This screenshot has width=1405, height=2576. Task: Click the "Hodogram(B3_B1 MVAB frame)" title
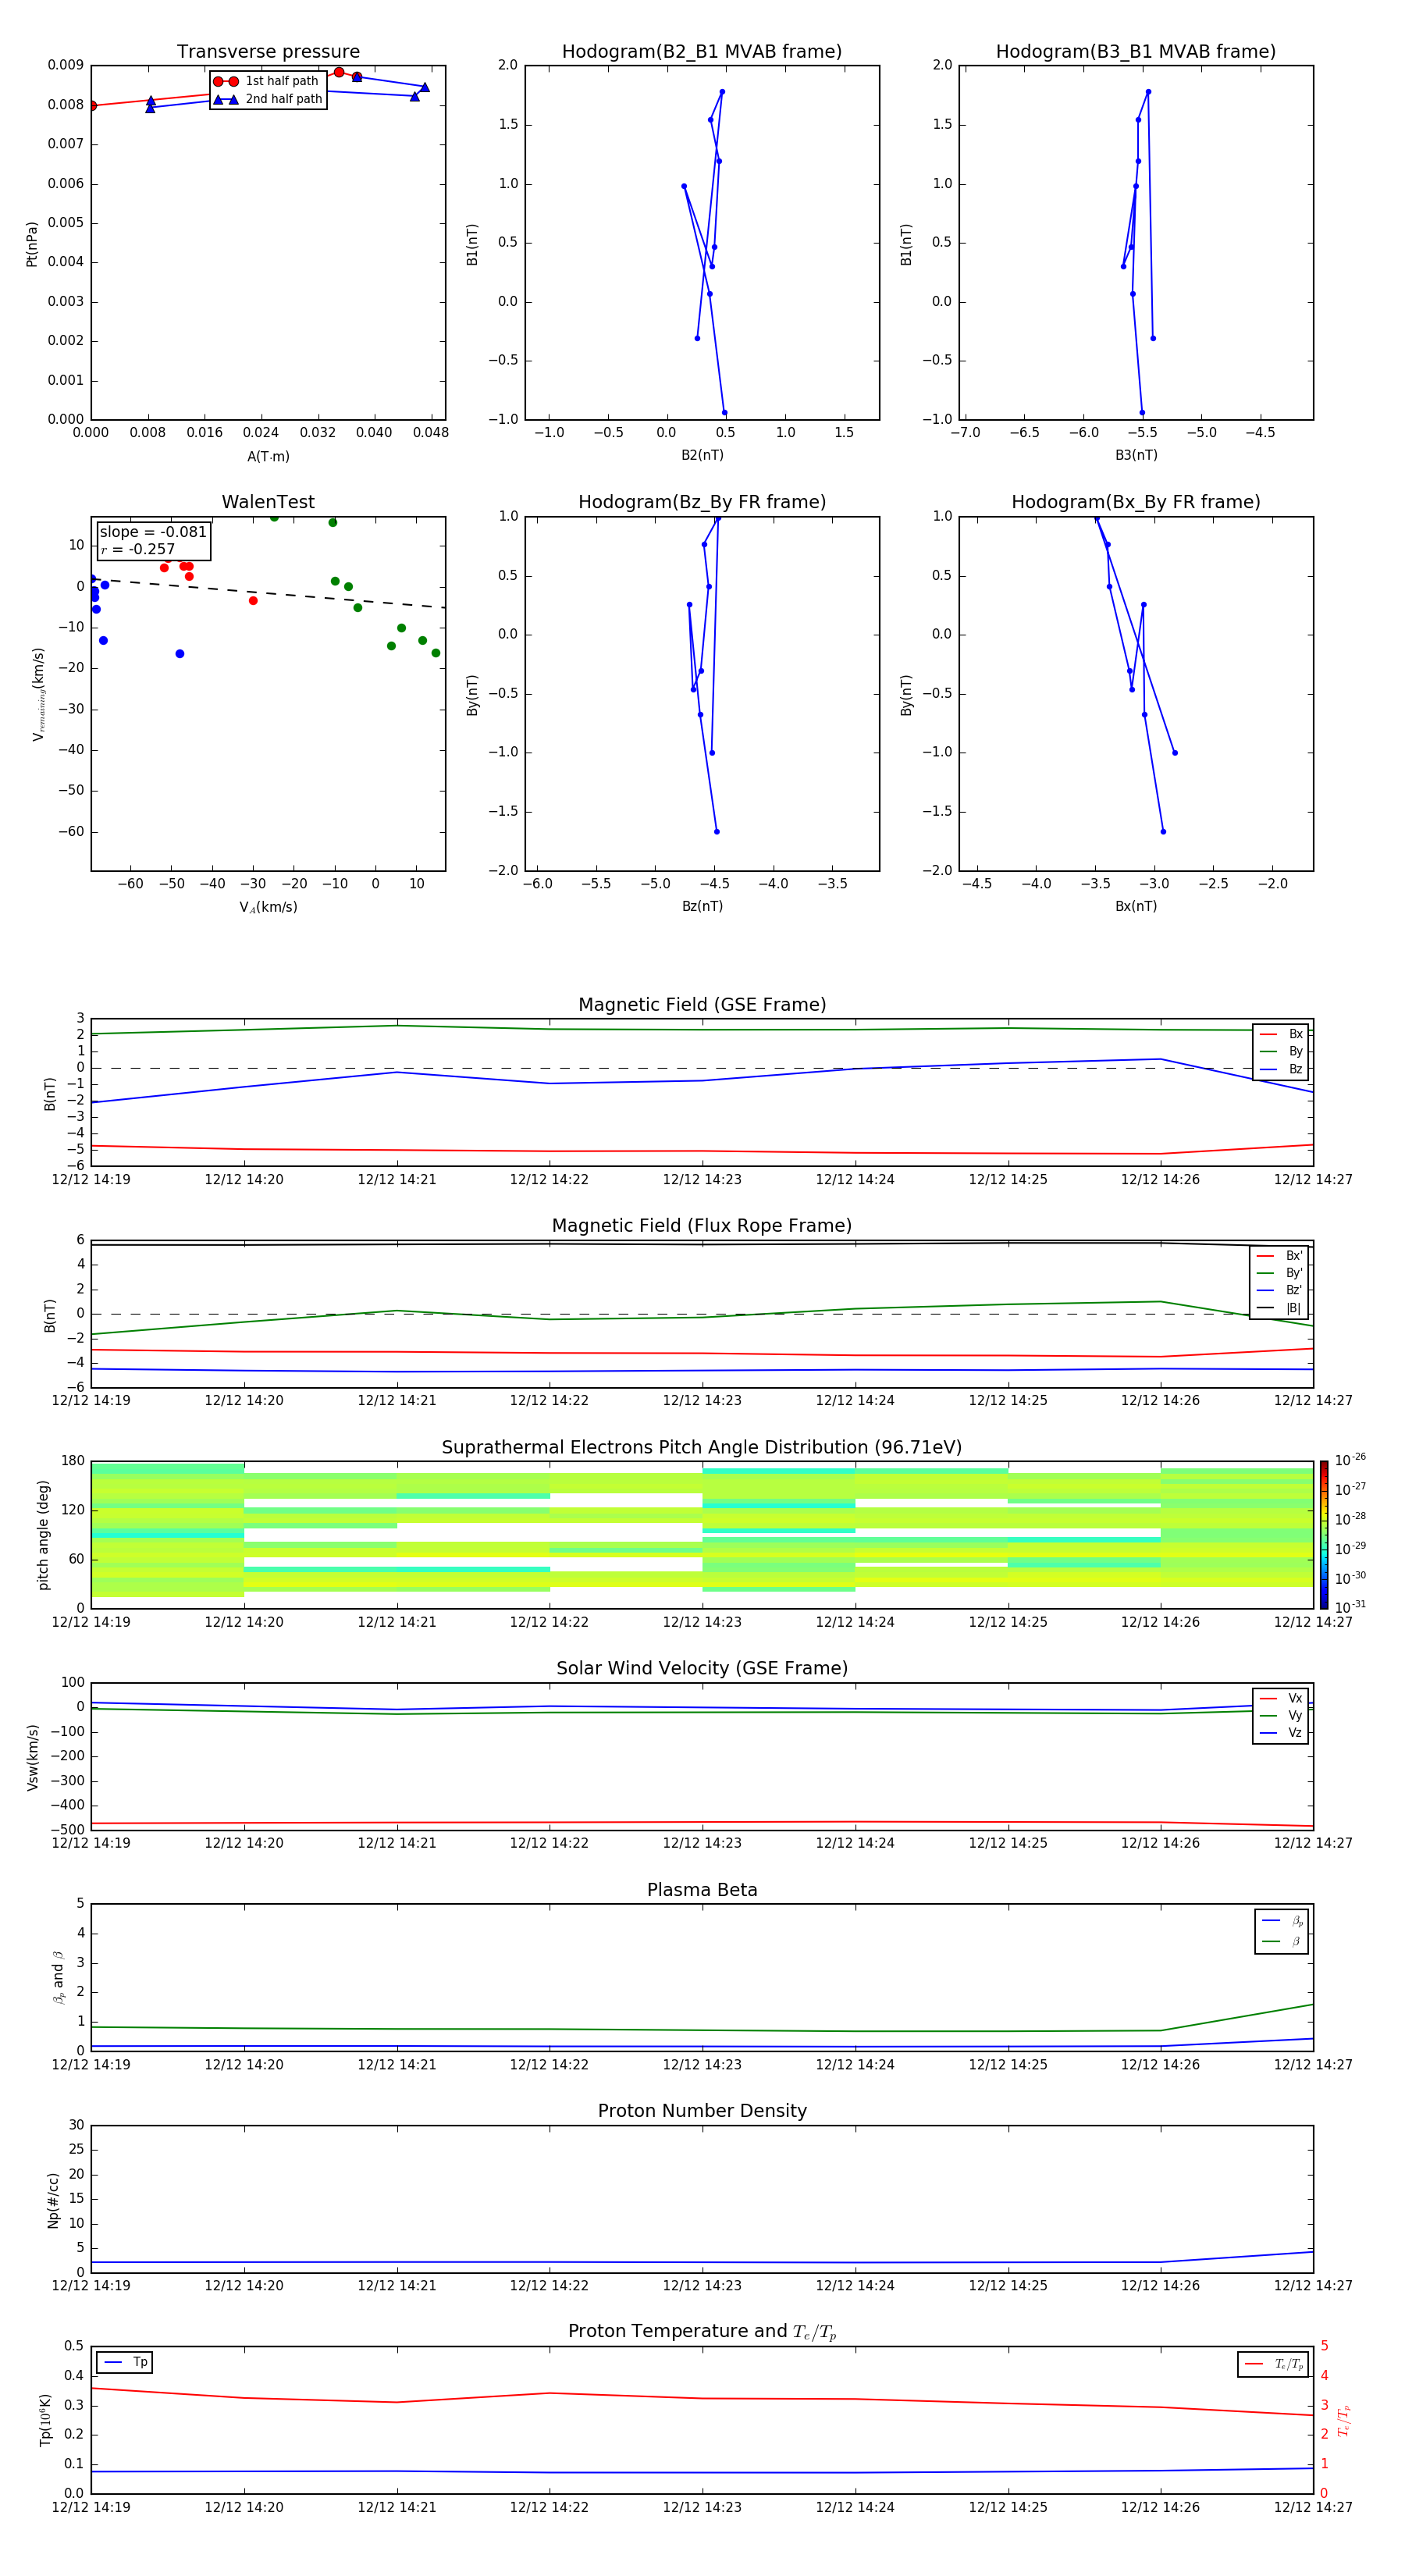1136,52
